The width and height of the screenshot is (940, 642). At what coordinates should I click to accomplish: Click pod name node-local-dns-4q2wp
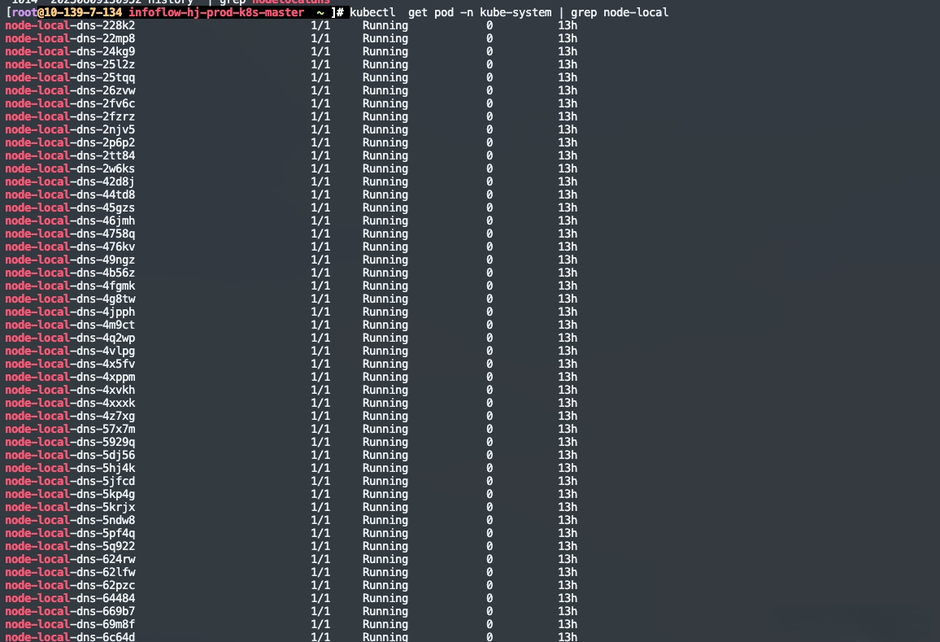click(x=70, y=338)
